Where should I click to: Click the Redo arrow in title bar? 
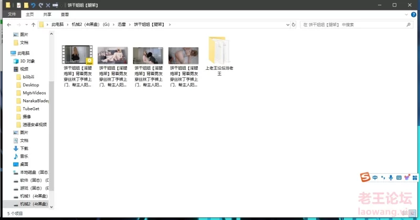coord(41,5)
